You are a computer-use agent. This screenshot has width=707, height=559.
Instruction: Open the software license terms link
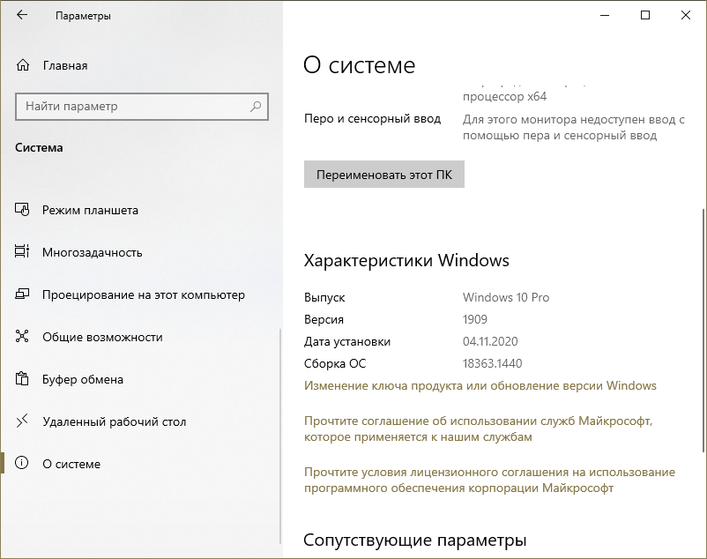pos(488,480)
